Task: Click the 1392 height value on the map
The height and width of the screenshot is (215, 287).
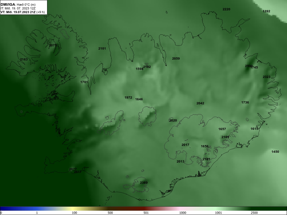Action: coord(266,11)
